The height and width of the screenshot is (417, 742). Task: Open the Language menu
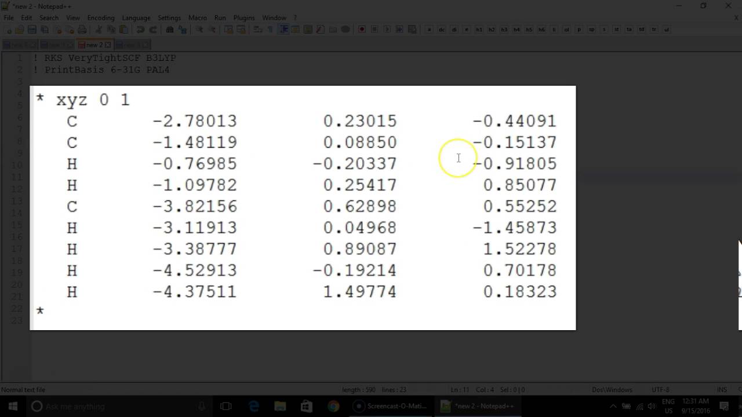click(136, 18)
